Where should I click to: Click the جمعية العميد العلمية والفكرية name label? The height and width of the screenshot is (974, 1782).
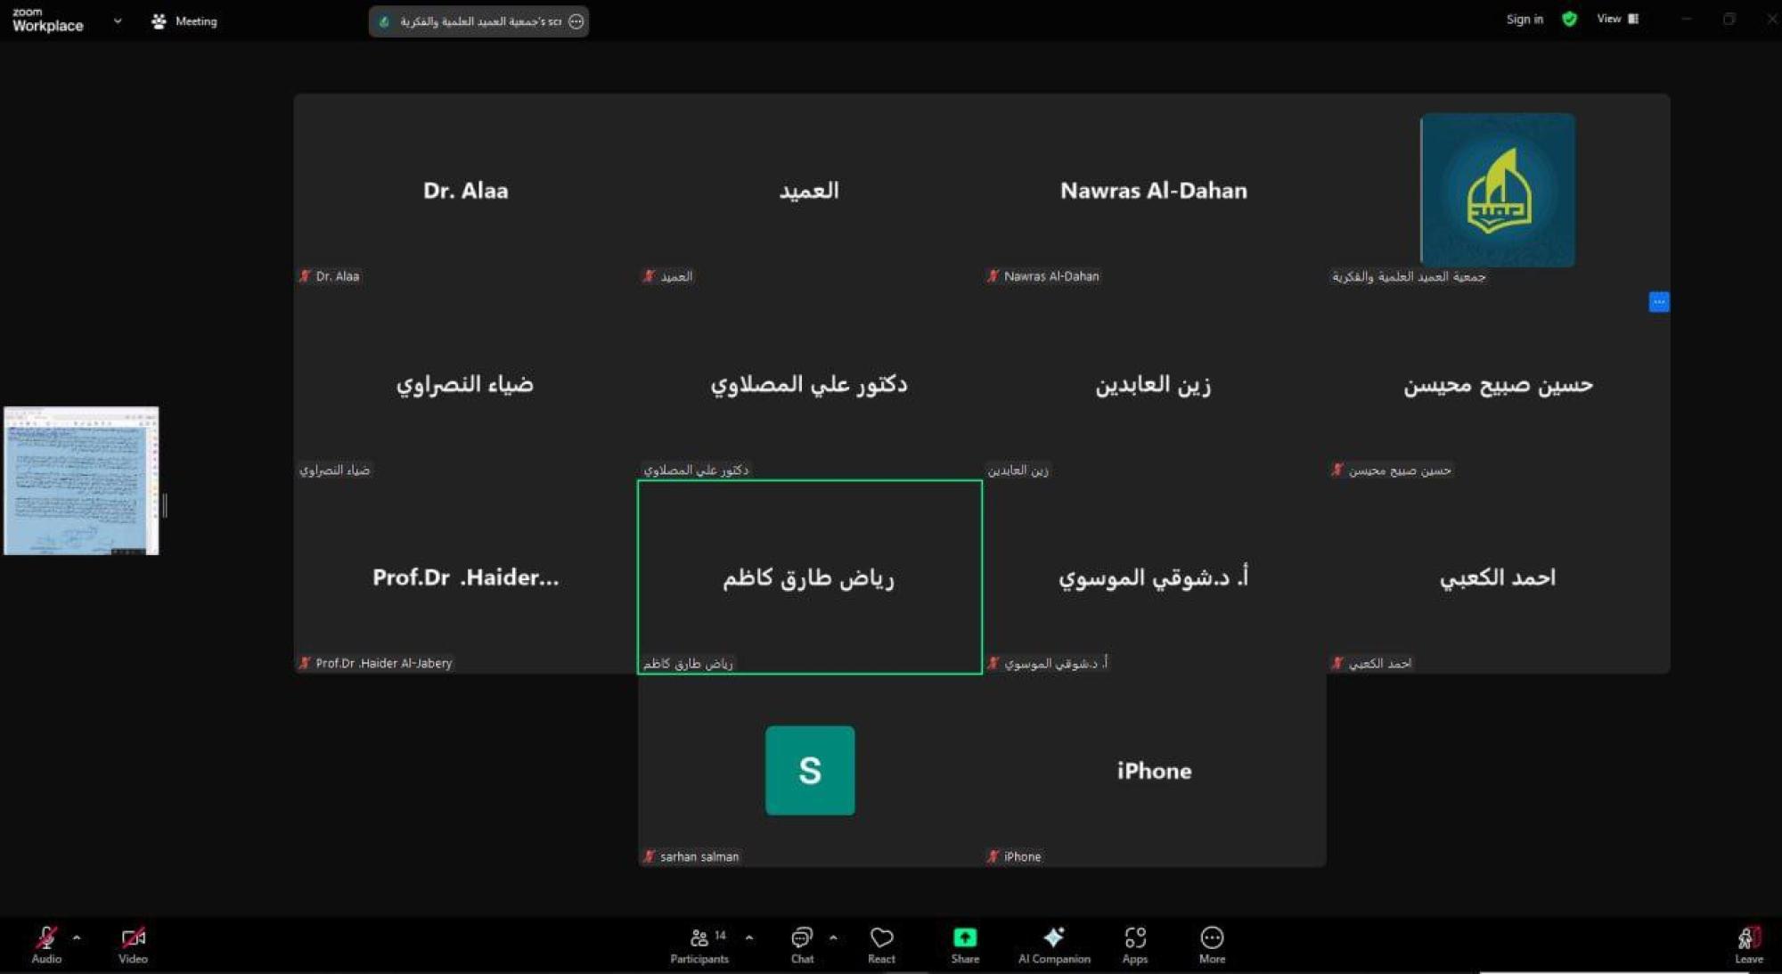pyautogui.click(x=1409, y=276)
